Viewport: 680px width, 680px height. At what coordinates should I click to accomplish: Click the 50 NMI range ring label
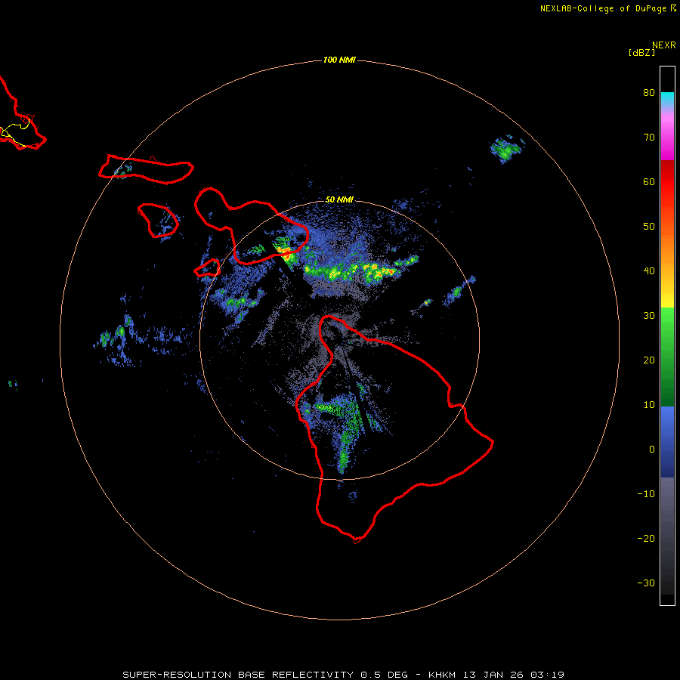click(339, 199)
